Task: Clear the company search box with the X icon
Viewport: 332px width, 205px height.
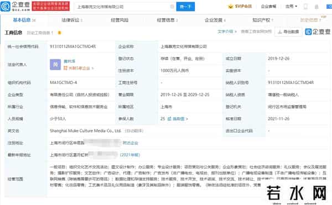Action: click(x=172, y=7)
